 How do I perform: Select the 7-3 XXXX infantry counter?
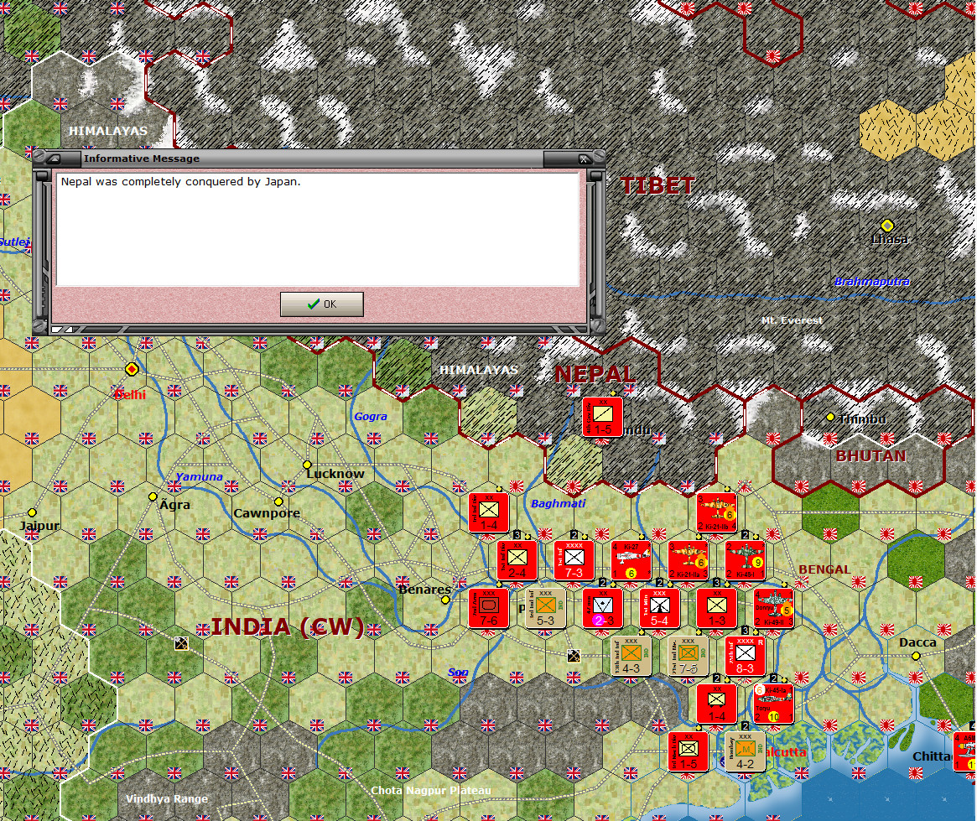tap(574, 559)
